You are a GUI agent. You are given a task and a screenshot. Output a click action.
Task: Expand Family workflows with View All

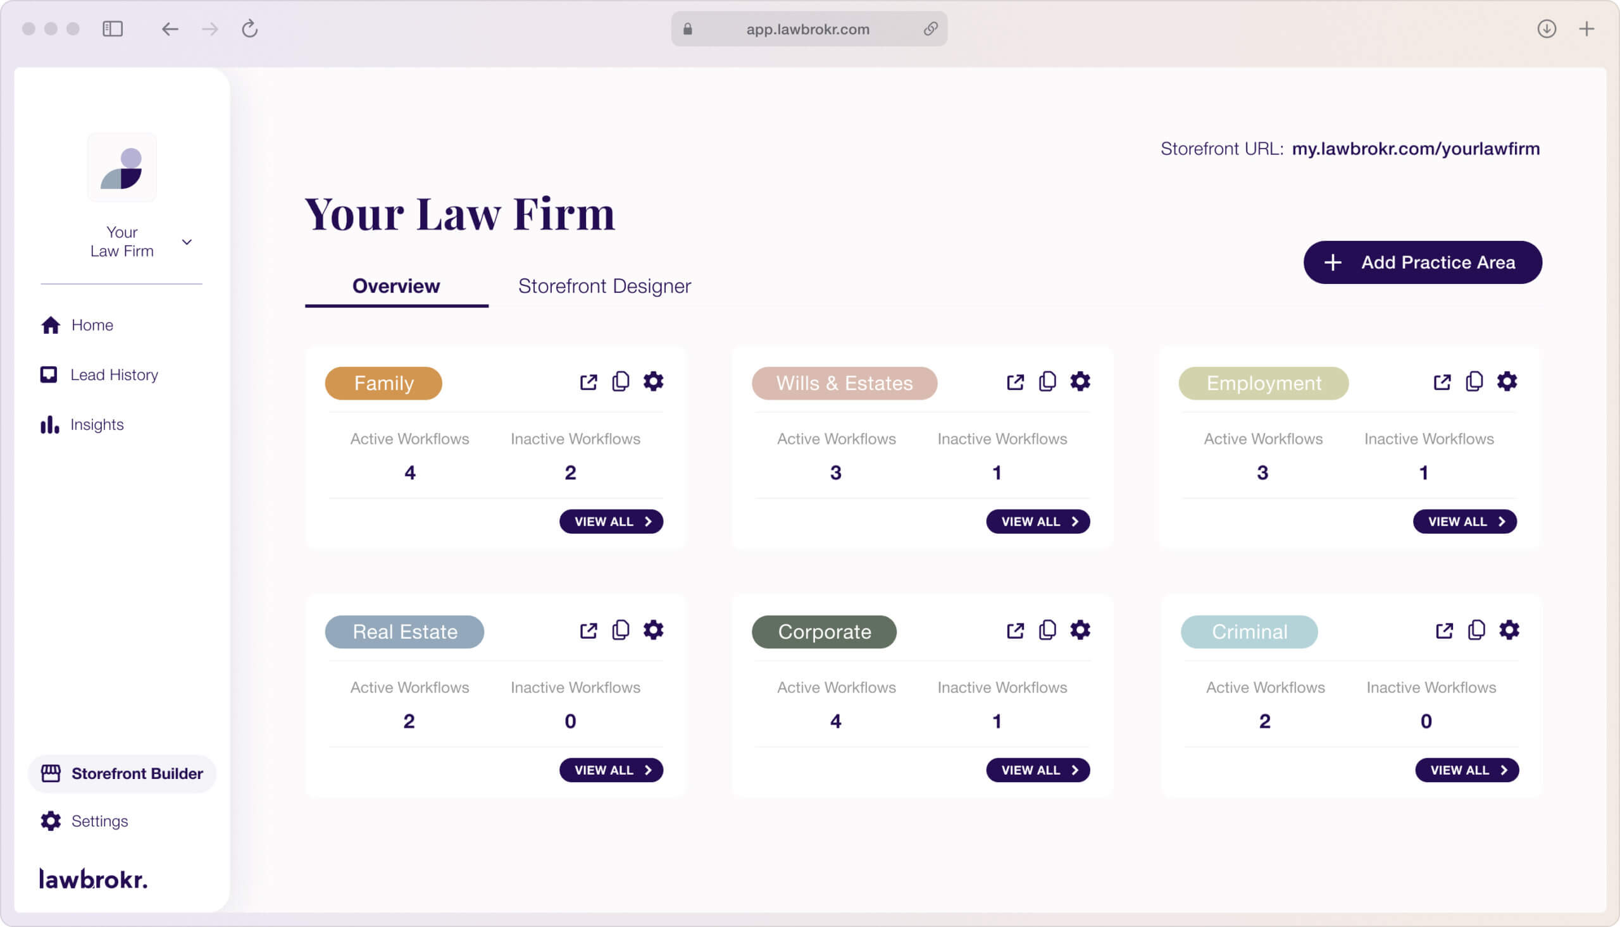click(611, 522)
